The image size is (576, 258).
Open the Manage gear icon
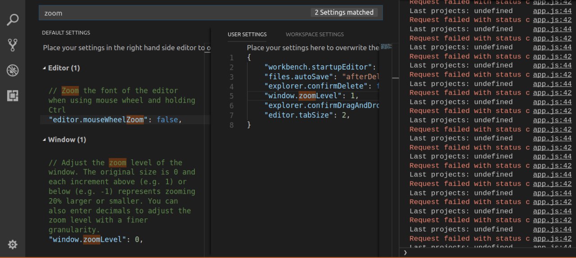tap(13, 244)
